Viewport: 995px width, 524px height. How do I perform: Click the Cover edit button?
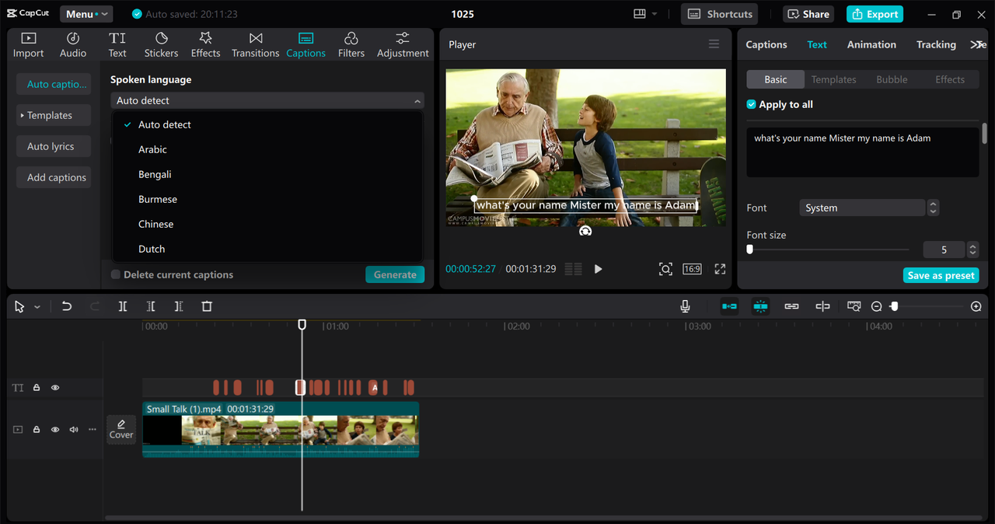pyautogui.click(x=121, y=429)
